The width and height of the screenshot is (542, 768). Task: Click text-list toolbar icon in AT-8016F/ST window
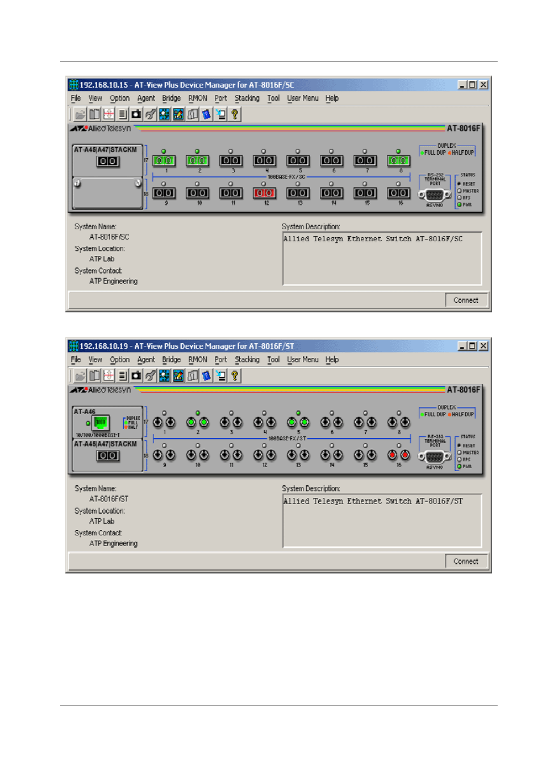[x=122, y=375]
